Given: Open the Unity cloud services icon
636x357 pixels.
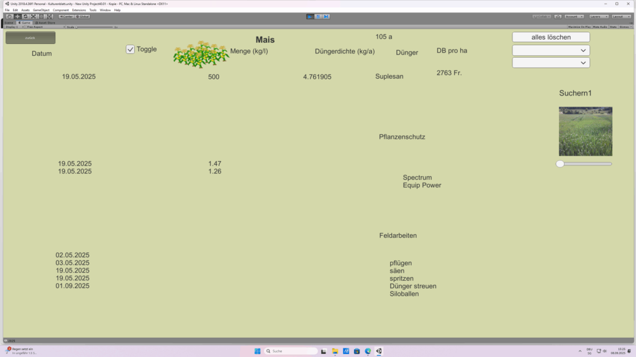Looking at the screenshot, I should pyautogui.click(x=558, y=16).
